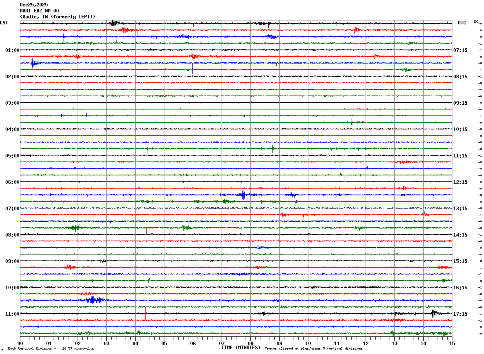This screenshot has width=484, height=354.
Task: Click minute tick label 03 on the x-axis
Action: (106, 343)
